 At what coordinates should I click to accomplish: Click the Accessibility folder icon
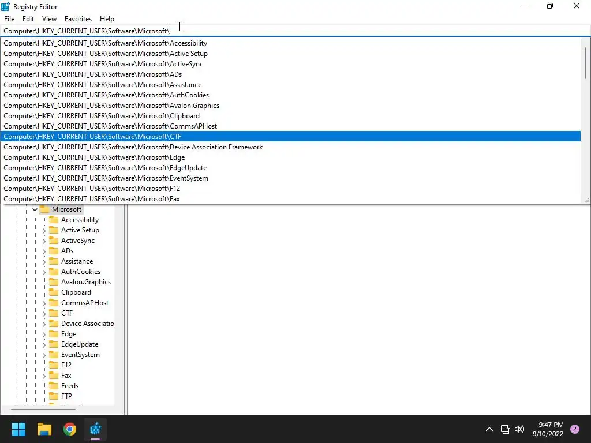pos(54,220)
